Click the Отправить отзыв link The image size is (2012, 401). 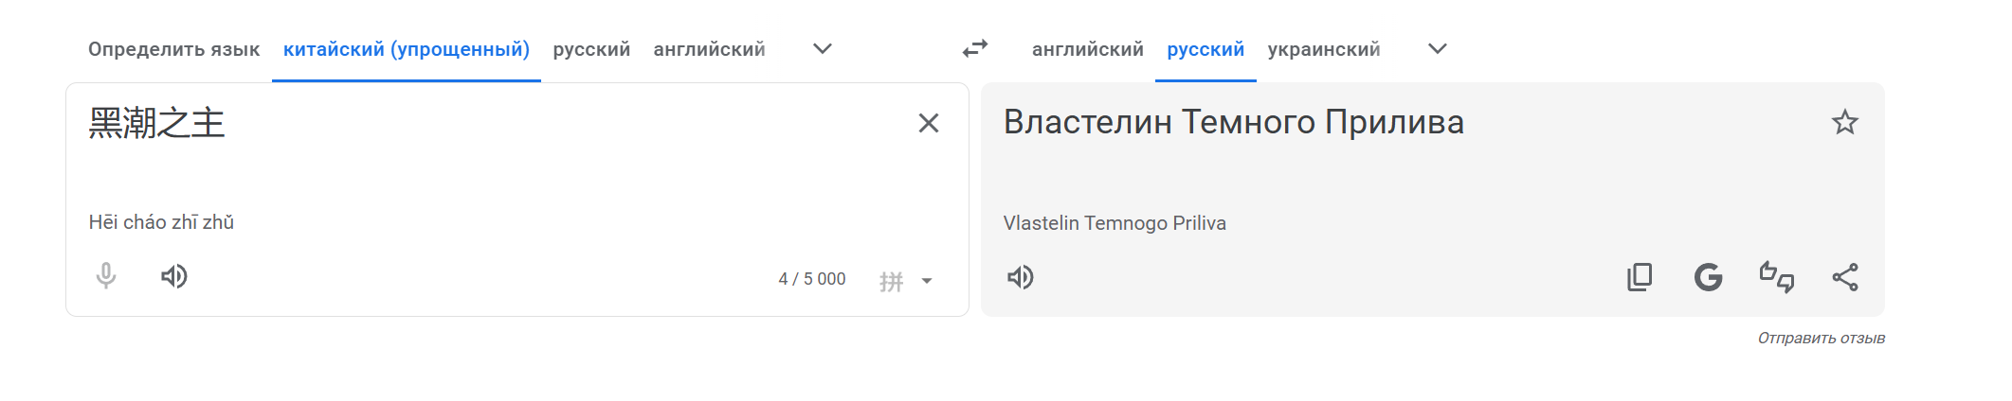click(1821, 339)
